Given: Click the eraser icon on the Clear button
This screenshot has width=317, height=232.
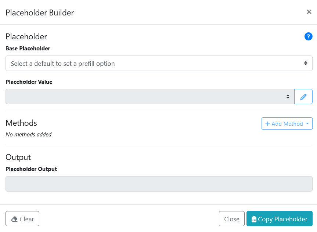Looking at the screenshot, I should pos(14,219).
